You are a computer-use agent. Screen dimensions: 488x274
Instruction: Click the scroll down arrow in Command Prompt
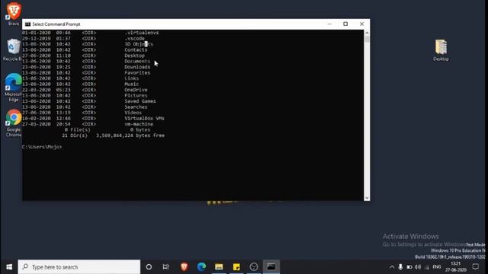pos(367,198)
